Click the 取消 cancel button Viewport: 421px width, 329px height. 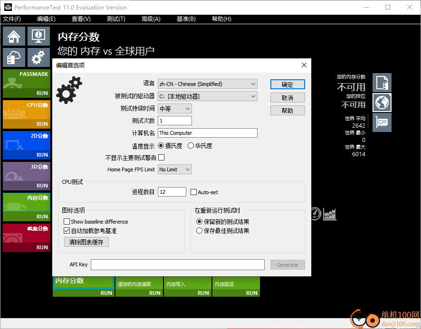tap(287, 98)
